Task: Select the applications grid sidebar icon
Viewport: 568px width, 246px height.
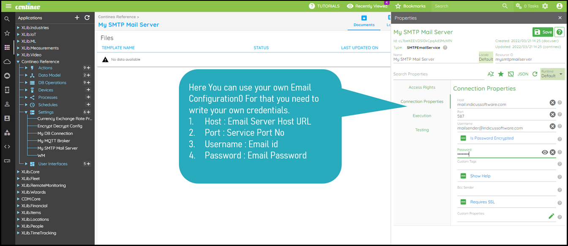Action: tap(7, 47)
